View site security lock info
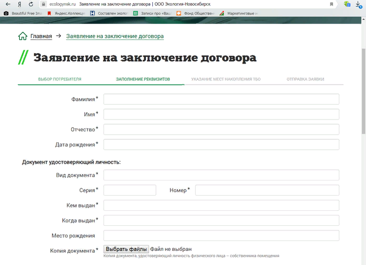Screen dimensions: 366x265 [43, 4]
